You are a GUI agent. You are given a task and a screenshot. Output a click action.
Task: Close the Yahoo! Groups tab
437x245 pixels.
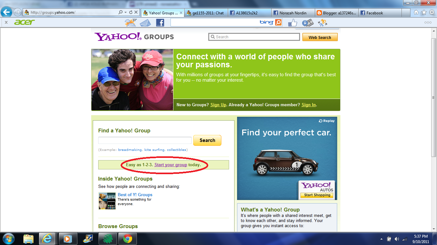(x=181, y=13)
